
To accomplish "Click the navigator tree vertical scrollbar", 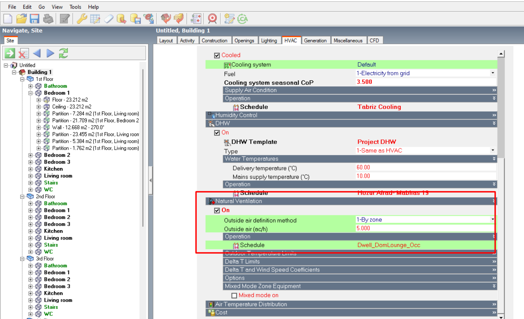I will click(x=143, y=148).
